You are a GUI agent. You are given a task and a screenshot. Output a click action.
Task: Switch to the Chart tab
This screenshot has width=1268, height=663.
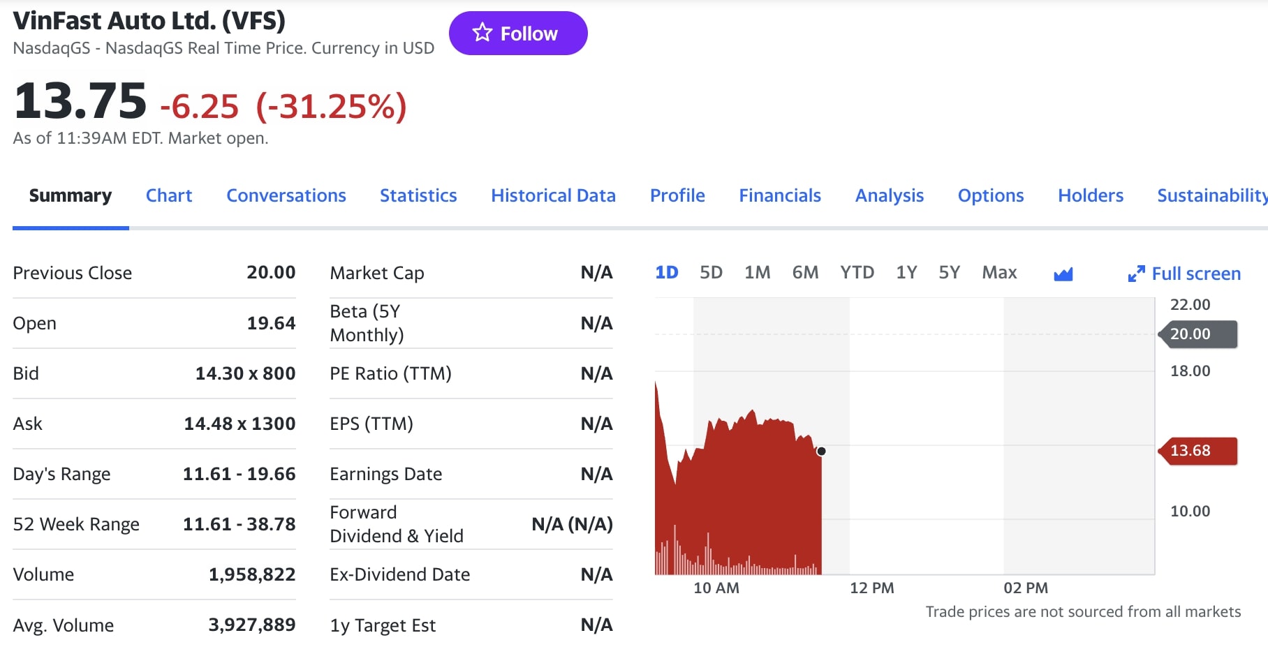click(169, 195)
